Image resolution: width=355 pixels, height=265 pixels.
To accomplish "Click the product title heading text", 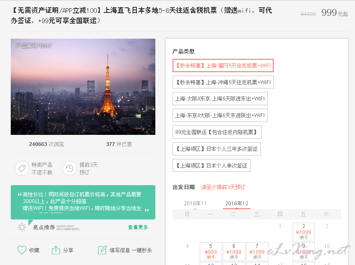I will [x=142, y=15].
